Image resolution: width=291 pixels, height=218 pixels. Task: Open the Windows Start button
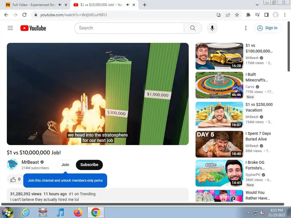(7, 212)
